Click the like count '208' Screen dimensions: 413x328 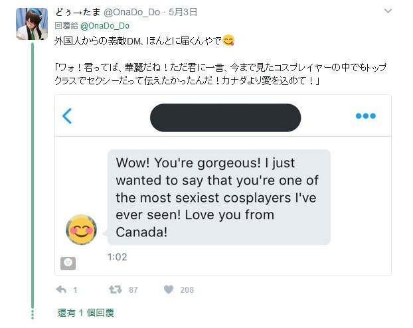pyautogui.click(x=187, y=290)
